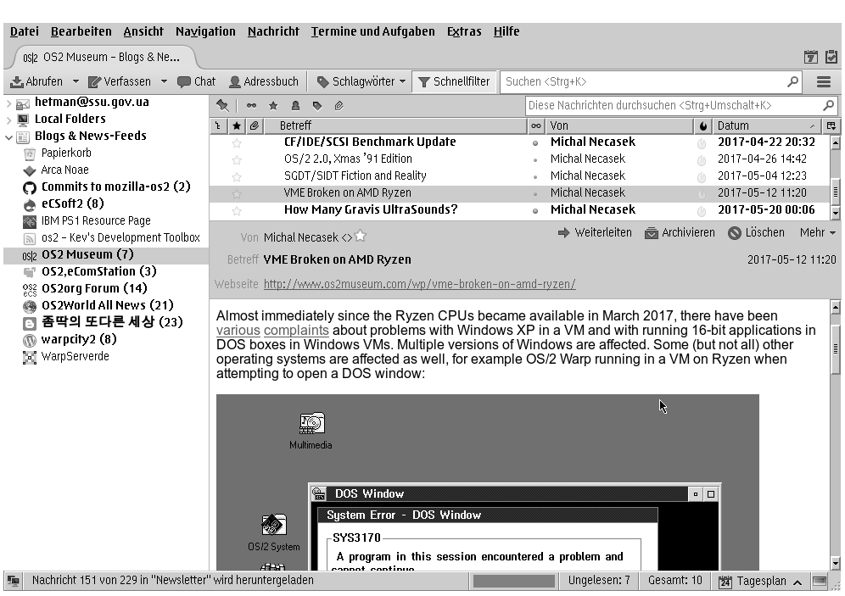Viewport: 845px width, 596px height.
Task: Open the Mehr actions dropdown
Action: [818, 232]
